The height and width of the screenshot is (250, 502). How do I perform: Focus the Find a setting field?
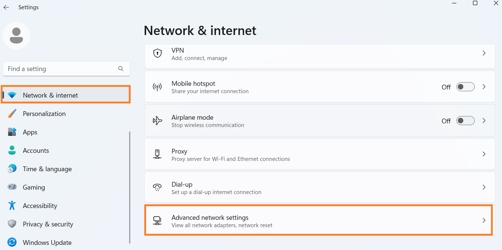pyautogui.click(x=61, y=69)
